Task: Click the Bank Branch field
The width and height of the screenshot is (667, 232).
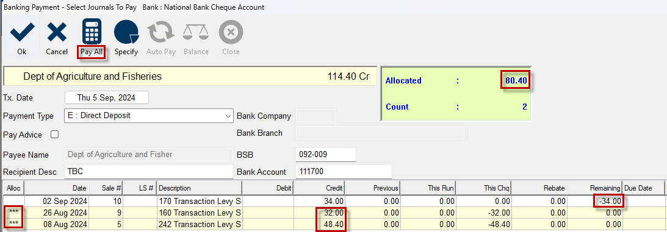Action: [x=380, y=133]
